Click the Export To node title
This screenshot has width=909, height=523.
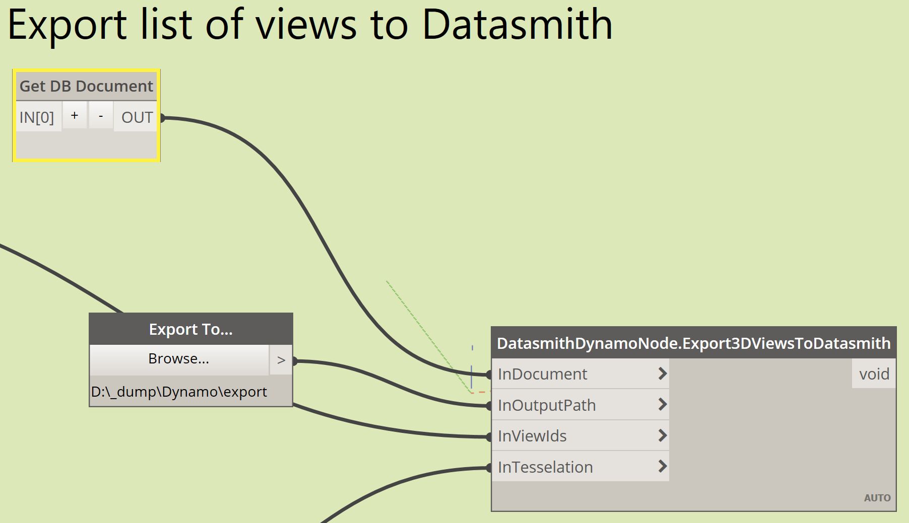pos(190,329)
